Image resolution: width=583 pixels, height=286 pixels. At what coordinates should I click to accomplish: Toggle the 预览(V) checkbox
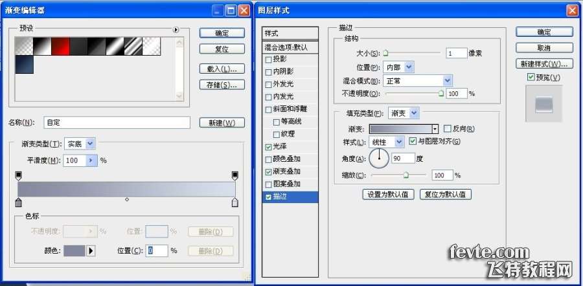pyautogui.click(x=531, y=77)
